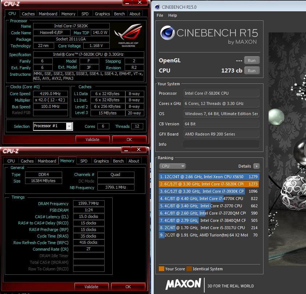Expand the Processor #1 selection dropdown
The width and height of the screenshot is (306, 294).
point(69,126)
